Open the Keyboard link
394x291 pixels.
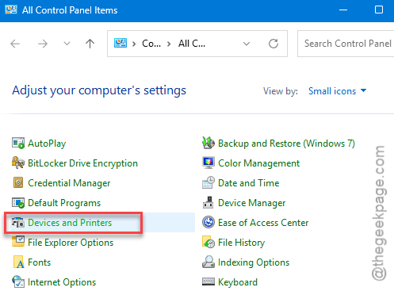238,282
